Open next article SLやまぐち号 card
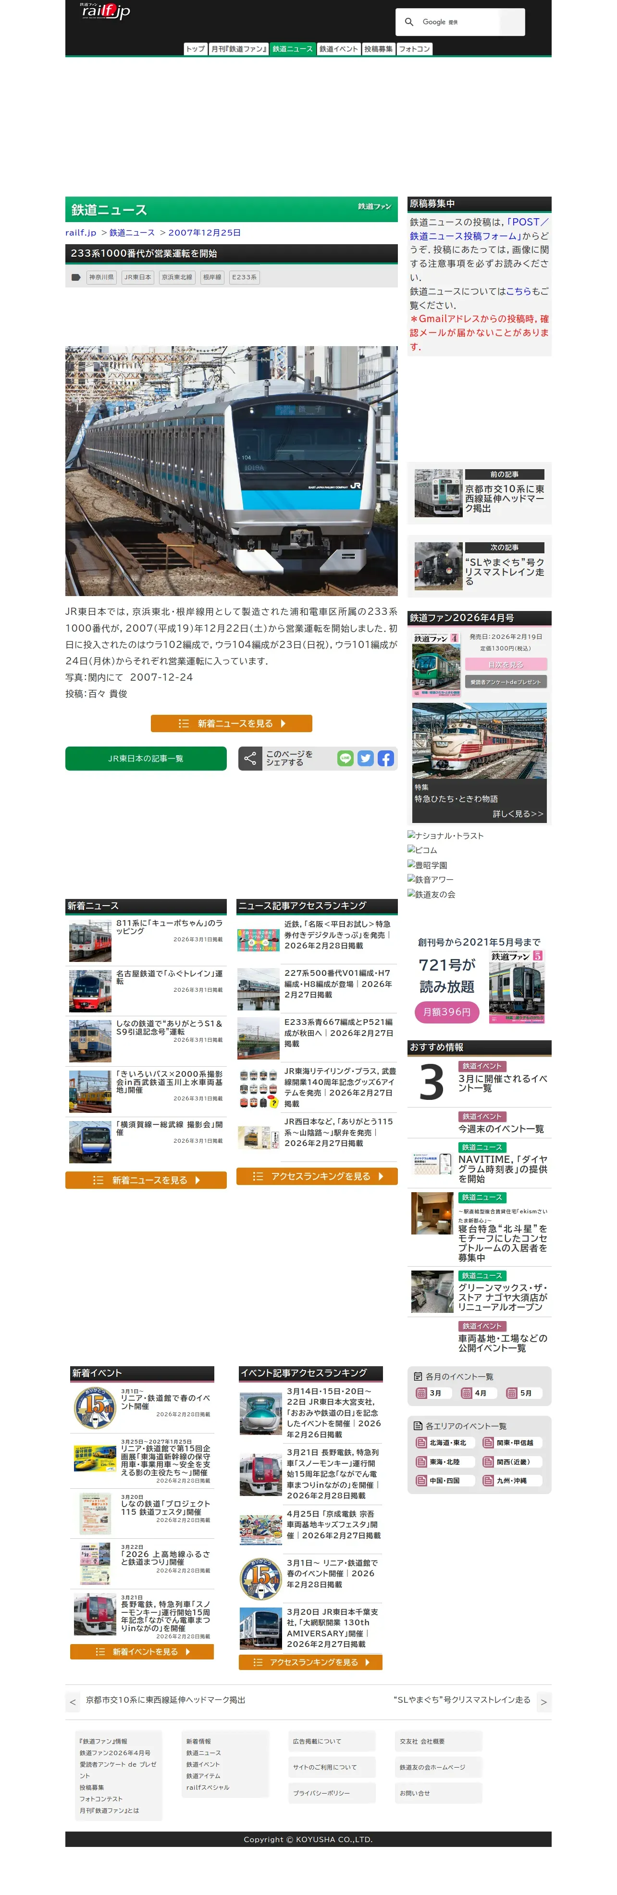Screen dimensions: 617x1895 pyautogui.click(x=479, y=566)
